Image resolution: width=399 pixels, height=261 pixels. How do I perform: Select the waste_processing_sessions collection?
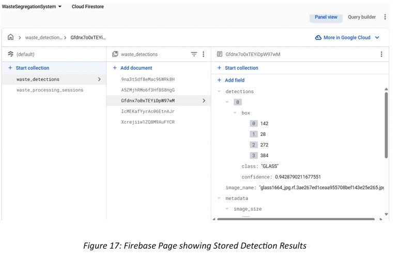(x=50, y=90)
